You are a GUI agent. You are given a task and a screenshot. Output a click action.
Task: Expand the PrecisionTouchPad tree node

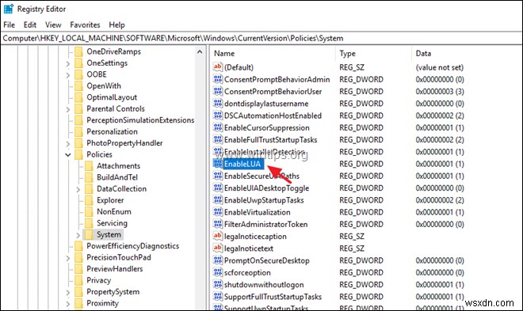67,258
